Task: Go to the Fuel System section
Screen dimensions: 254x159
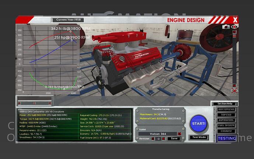Action: pyautogui.click(x=227, y=125)
